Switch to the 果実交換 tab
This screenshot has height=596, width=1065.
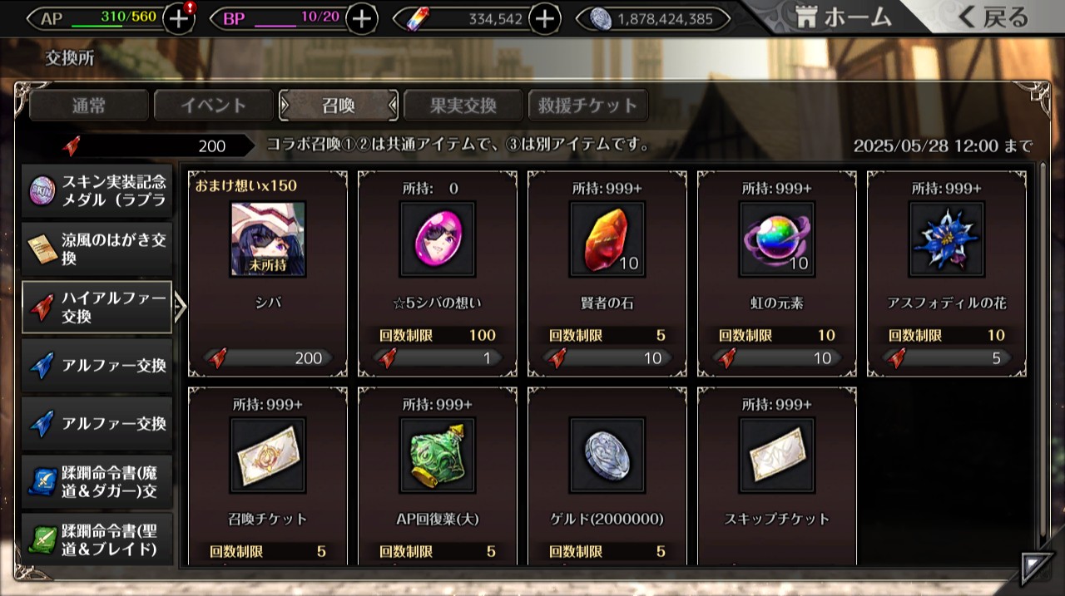coord(463,106)
